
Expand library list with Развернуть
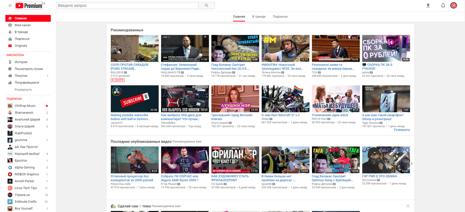coord(23,90)
